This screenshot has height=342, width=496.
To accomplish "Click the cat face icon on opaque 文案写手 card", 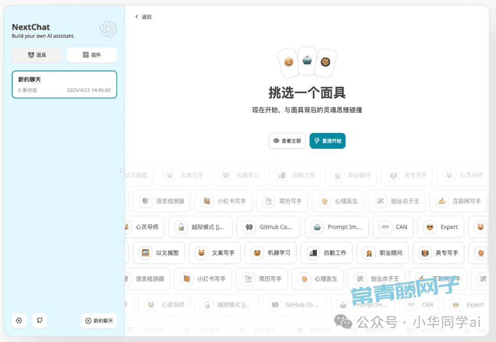I will (x=202, y=253).
